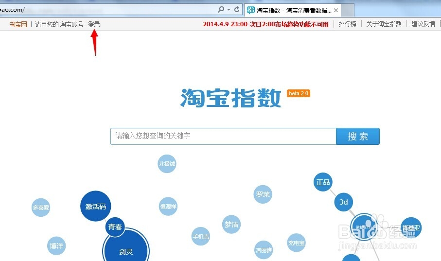The height and width of the screenshot is (261, 441).
Task: Select the 梦洁 keyword bubble
Action: pyautogui.click(x=231, y=225)
